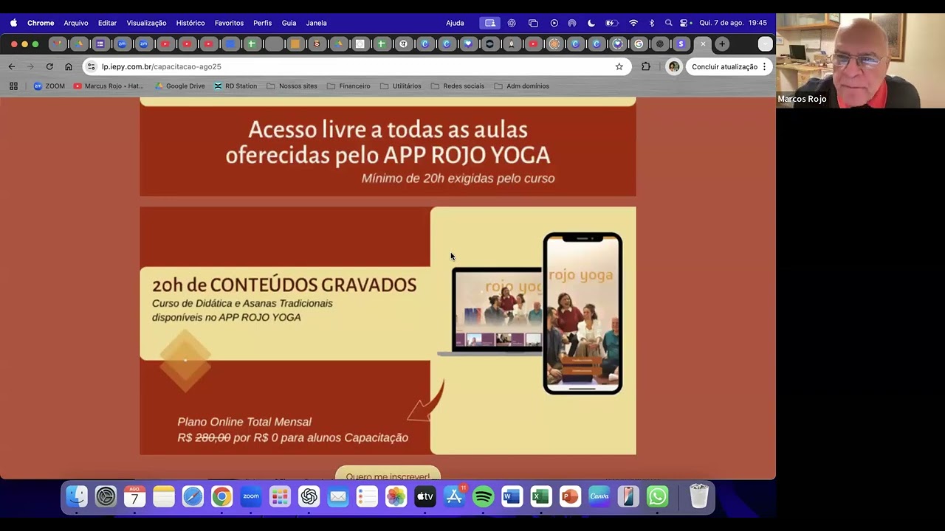Image resolution: width=945 pixels, height=531 pixels.
Task: Open the Perfis menu
Action: pos(262,23)
